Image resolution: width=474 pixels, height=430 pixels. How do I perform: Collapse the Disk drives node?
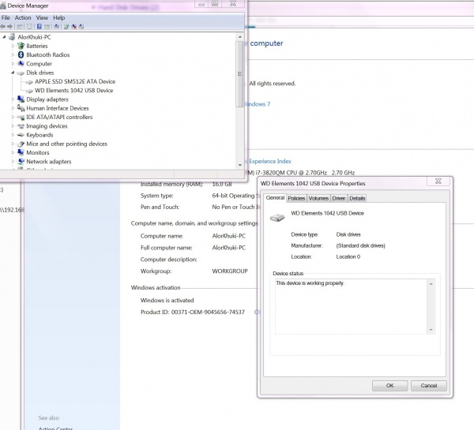[13, 73]
